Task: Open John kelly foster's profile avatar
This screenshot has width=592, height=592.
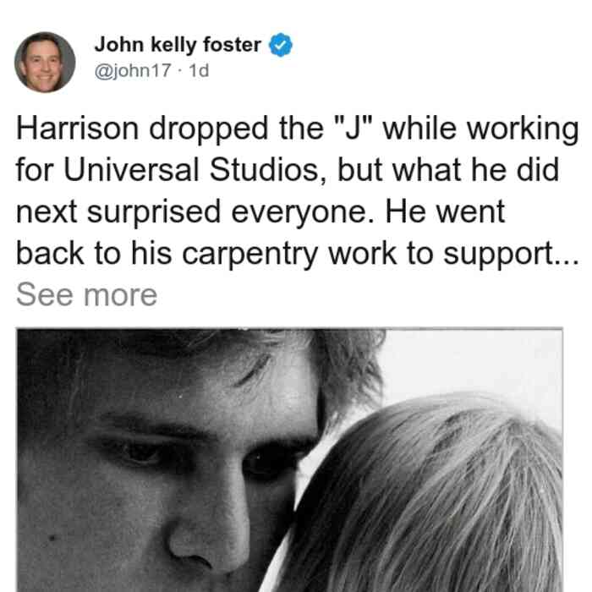Action: click(45, 63)
